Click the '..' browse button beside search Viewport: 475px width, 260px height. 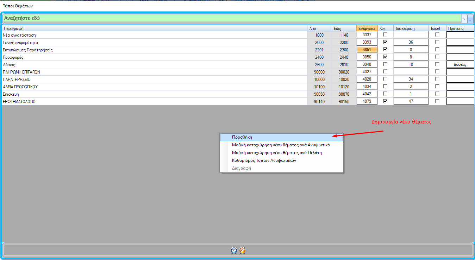point(470,18)
